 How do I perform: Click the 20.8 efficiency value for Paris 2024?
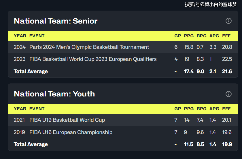tap(227, 47)
